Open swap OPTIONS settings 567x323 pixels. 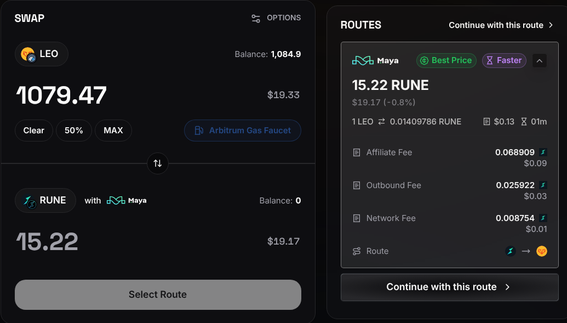276,18
